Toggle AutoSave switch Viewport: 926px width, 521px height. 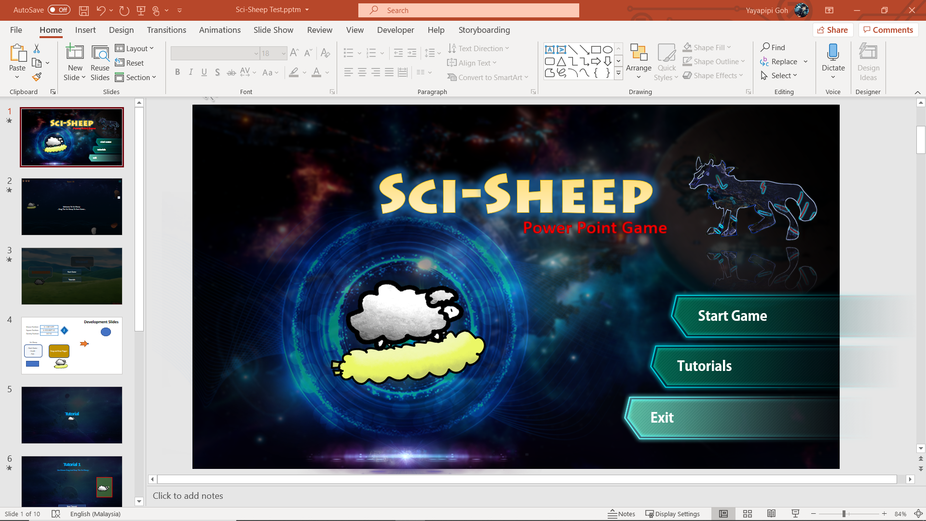click(59, 10)
